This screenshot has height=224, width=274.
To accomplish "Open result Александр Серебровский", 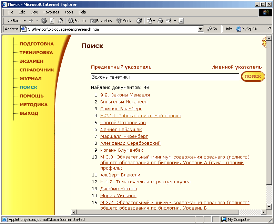I will coord(130,143).
